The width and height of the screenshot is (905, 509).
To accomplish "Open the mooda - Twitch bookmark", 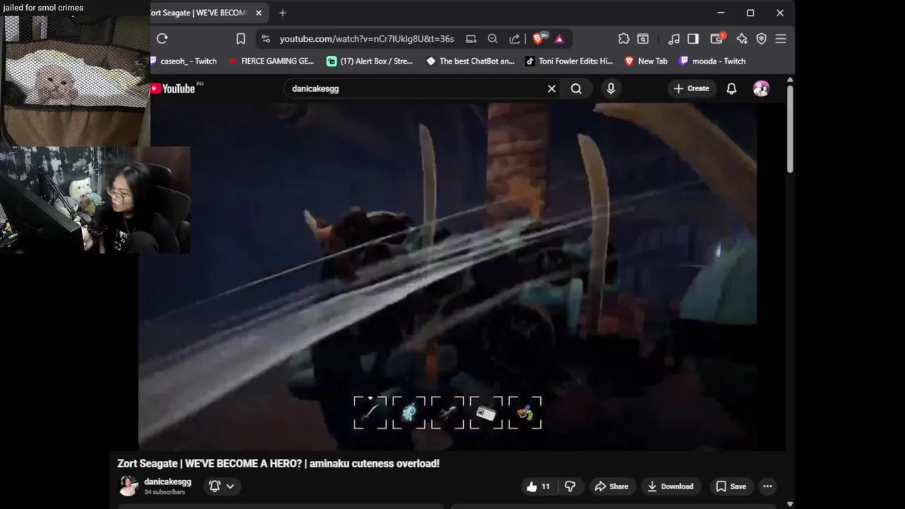I will (x=713, y=61).
